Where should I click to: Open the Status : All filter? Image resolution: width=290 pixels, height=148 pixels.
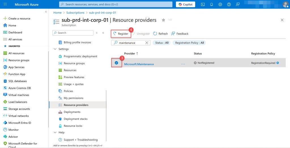tap(162, 43)
